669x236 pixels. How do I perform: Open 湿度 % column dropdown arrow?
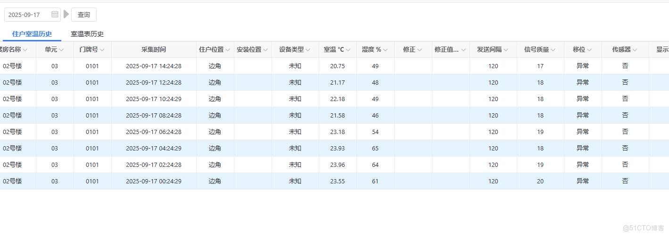pyautogui.click(x=385, y=50)
